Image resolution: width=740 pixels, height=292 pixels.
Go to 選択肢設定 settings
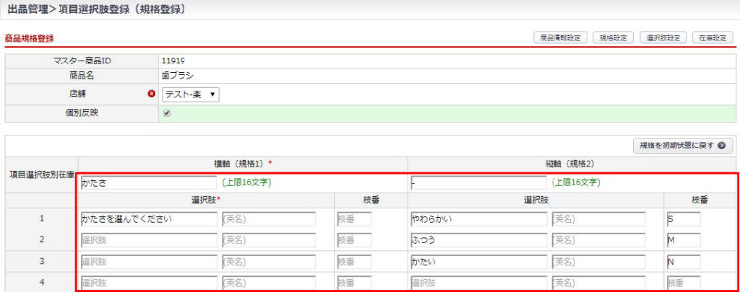click(x=663, y=38)
